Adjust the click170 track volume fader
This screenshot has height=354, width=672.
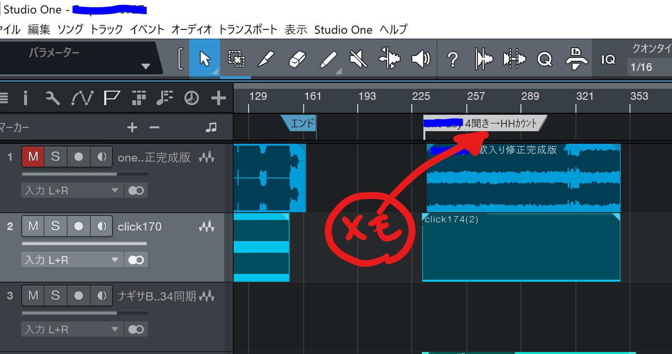[84, 244]
